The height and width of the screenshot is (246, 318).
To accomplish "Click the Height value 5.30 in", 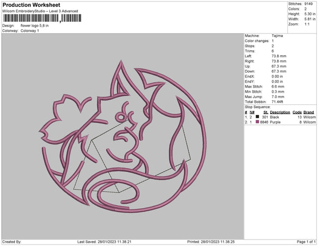I will click(310, 14).
